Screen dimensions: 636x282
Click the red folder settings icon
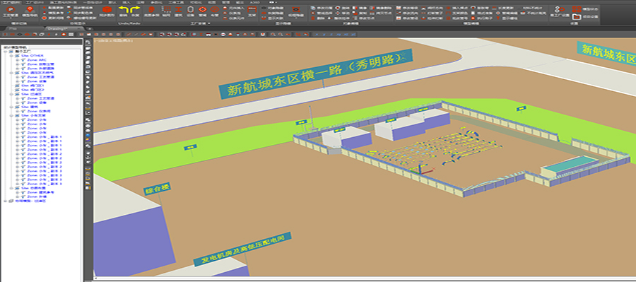tap(577, 17)
